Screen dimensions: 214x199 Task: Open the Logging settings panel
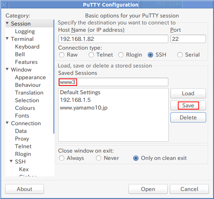tap(25, 31)
